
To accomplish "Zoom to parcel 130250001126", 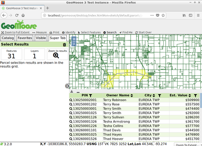I will [x=71, y=117].
